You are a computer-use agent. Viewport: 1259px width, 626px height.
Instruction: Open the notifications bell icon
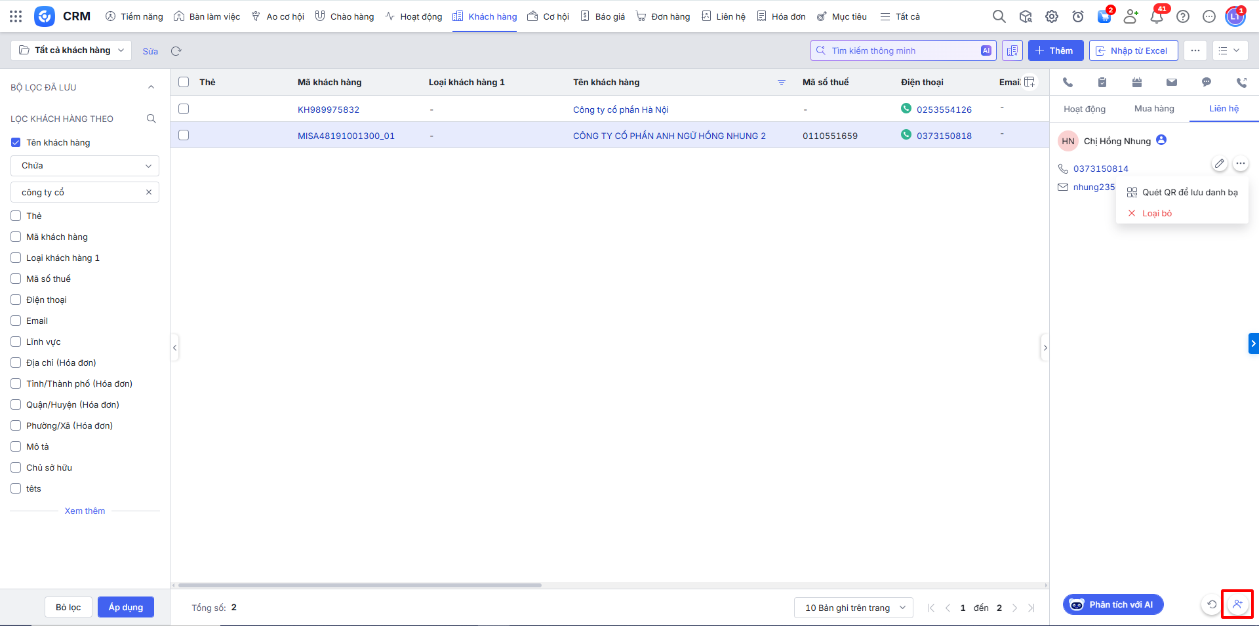1157,17
